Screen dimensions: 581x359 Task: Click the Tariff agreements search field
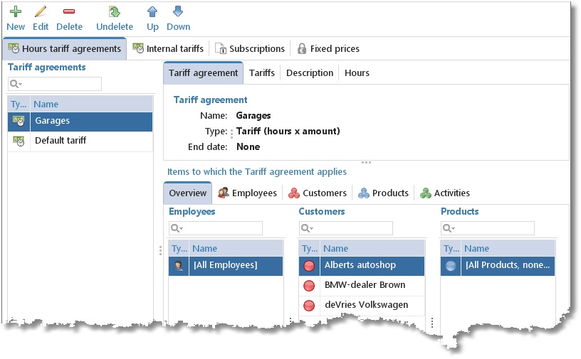[x=54, y=84]
